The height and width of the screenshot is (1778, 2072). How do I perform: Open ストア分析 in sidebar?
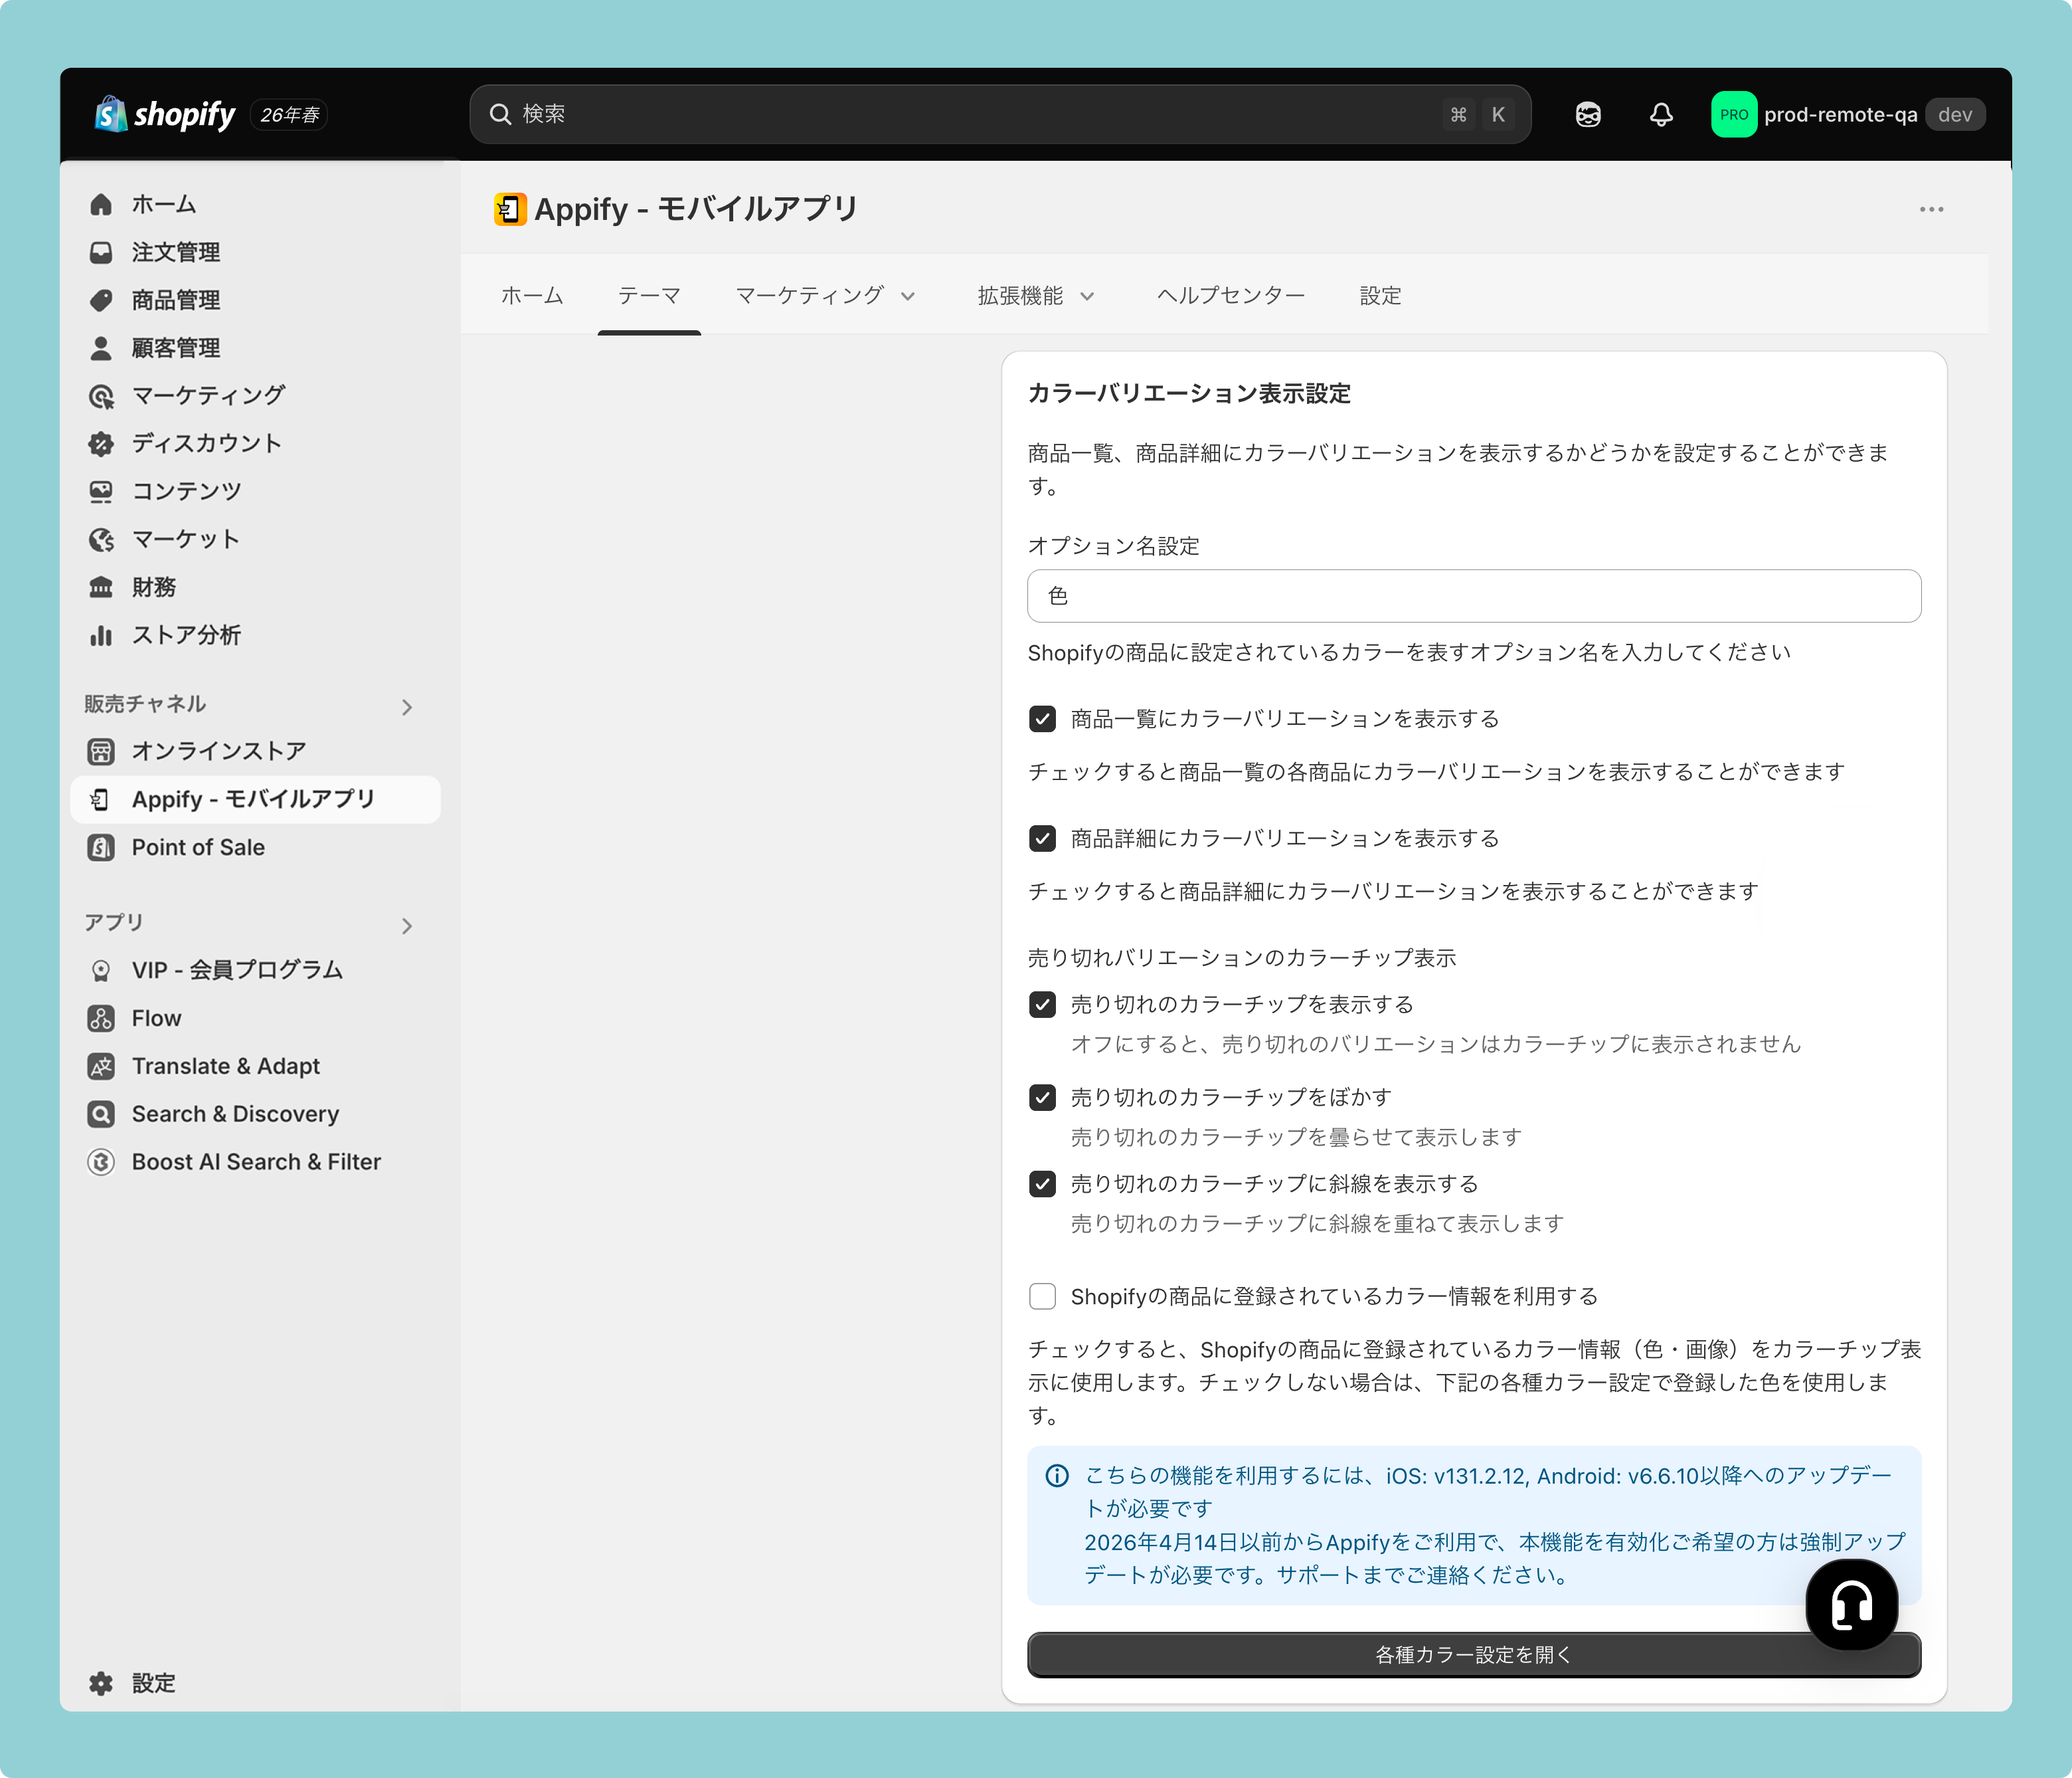(x=256, y=635)
